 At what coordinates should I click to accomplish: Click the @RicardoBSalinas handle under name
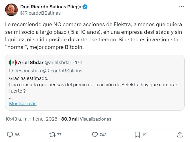pos(40,13)
